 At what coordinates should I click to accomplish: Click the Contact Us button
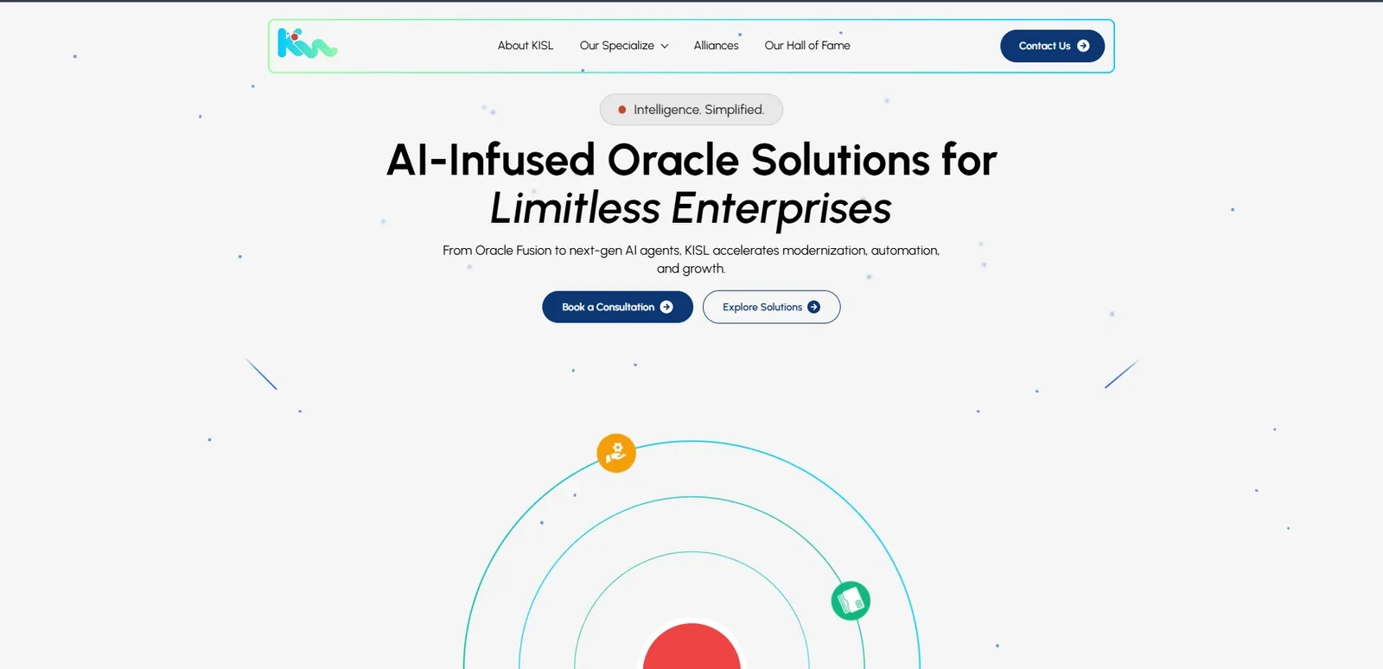tap(1052, 46)
